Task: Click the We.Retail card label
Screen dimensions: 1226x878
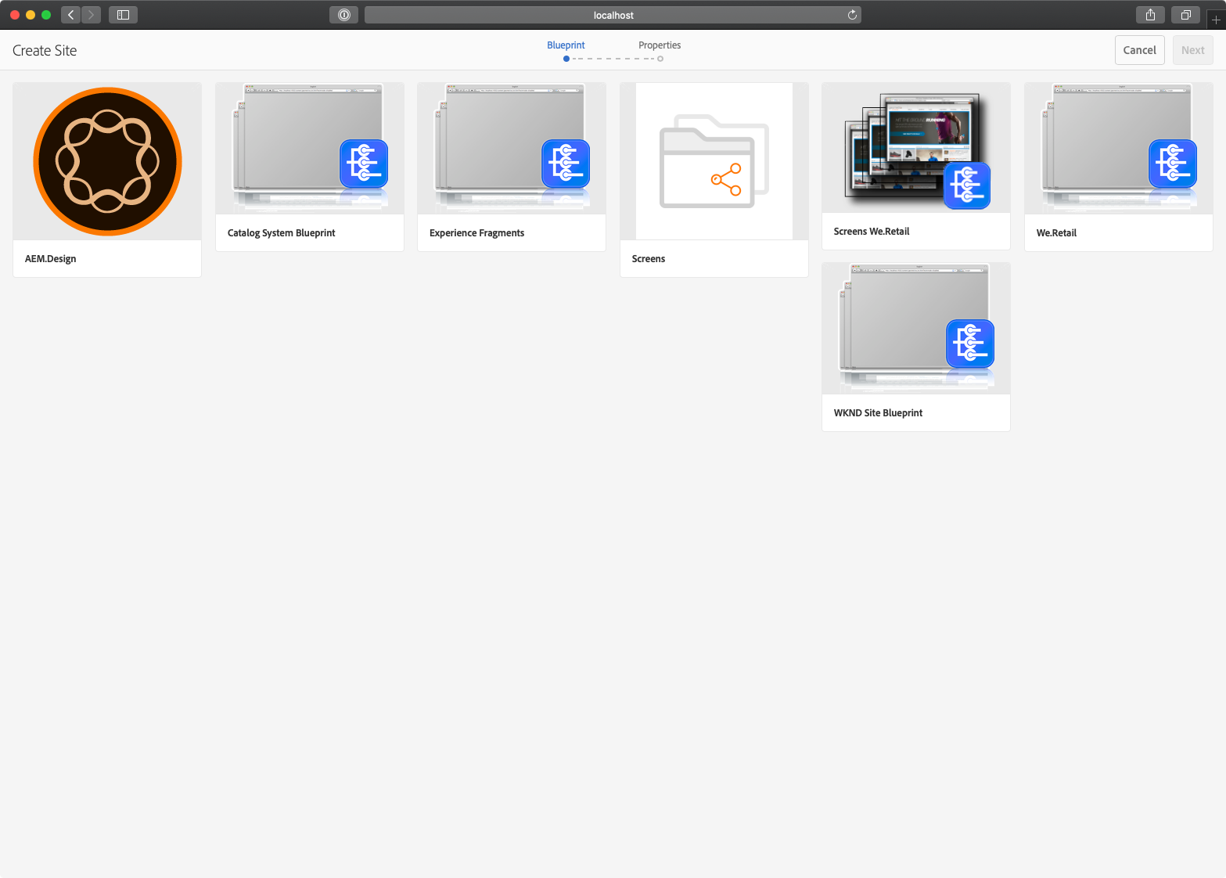Action: pos(1057,233)
